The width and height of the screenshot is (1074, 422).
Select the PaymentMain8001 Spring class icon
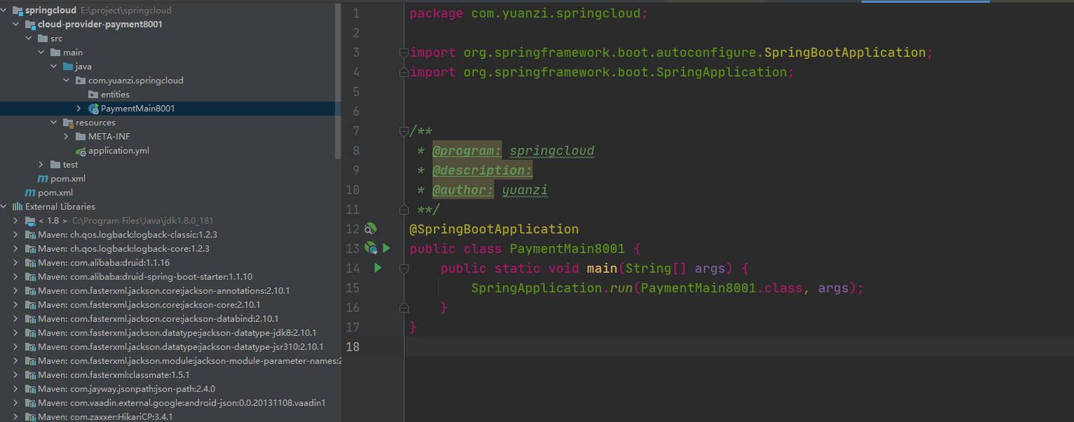click(93, 109)
